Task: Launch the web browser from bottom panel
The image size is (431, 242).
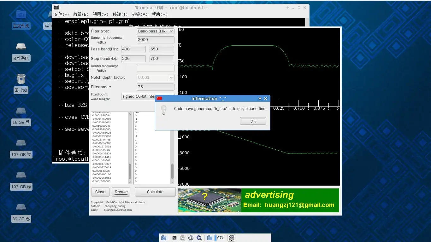Action: (191, 238)
